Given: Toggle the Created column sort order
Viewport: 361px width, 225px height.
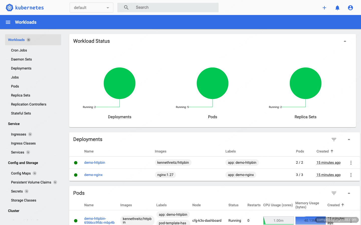Looking at the screenshot, I should pos(324,151).
